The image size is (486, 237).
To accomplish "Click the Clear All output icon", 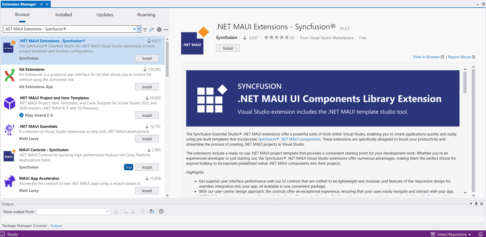I will point(142,211).
